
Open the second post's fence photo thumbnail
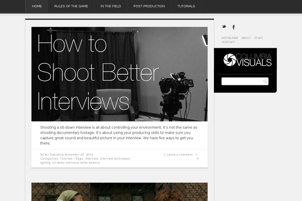119,192
